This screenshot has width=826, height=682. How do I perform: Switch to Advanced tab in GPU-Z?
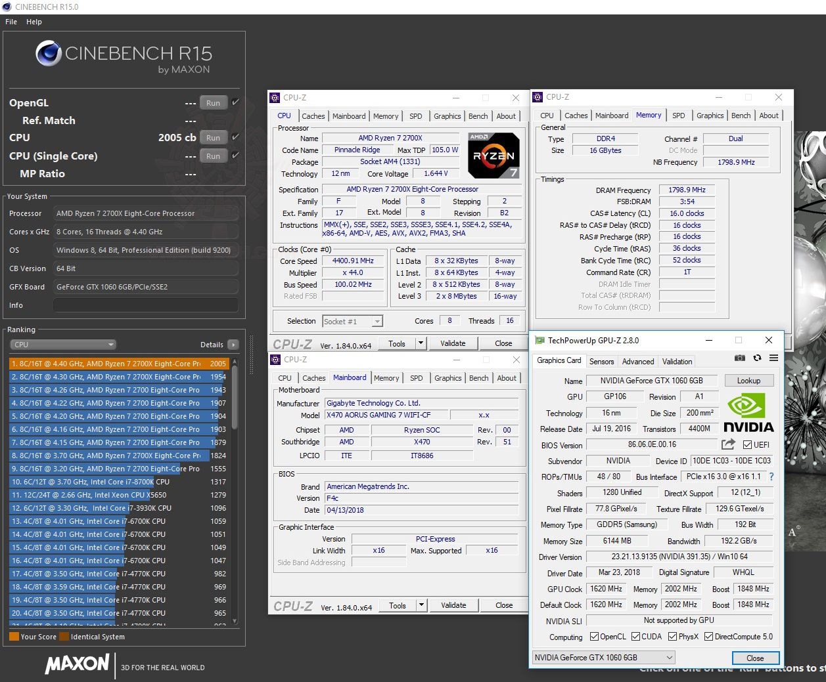click(638, 362)
